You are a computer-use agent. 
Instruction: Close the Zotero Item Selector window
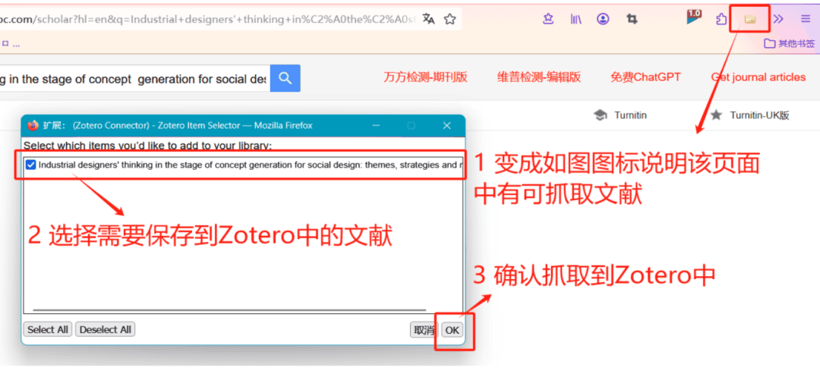446,126
